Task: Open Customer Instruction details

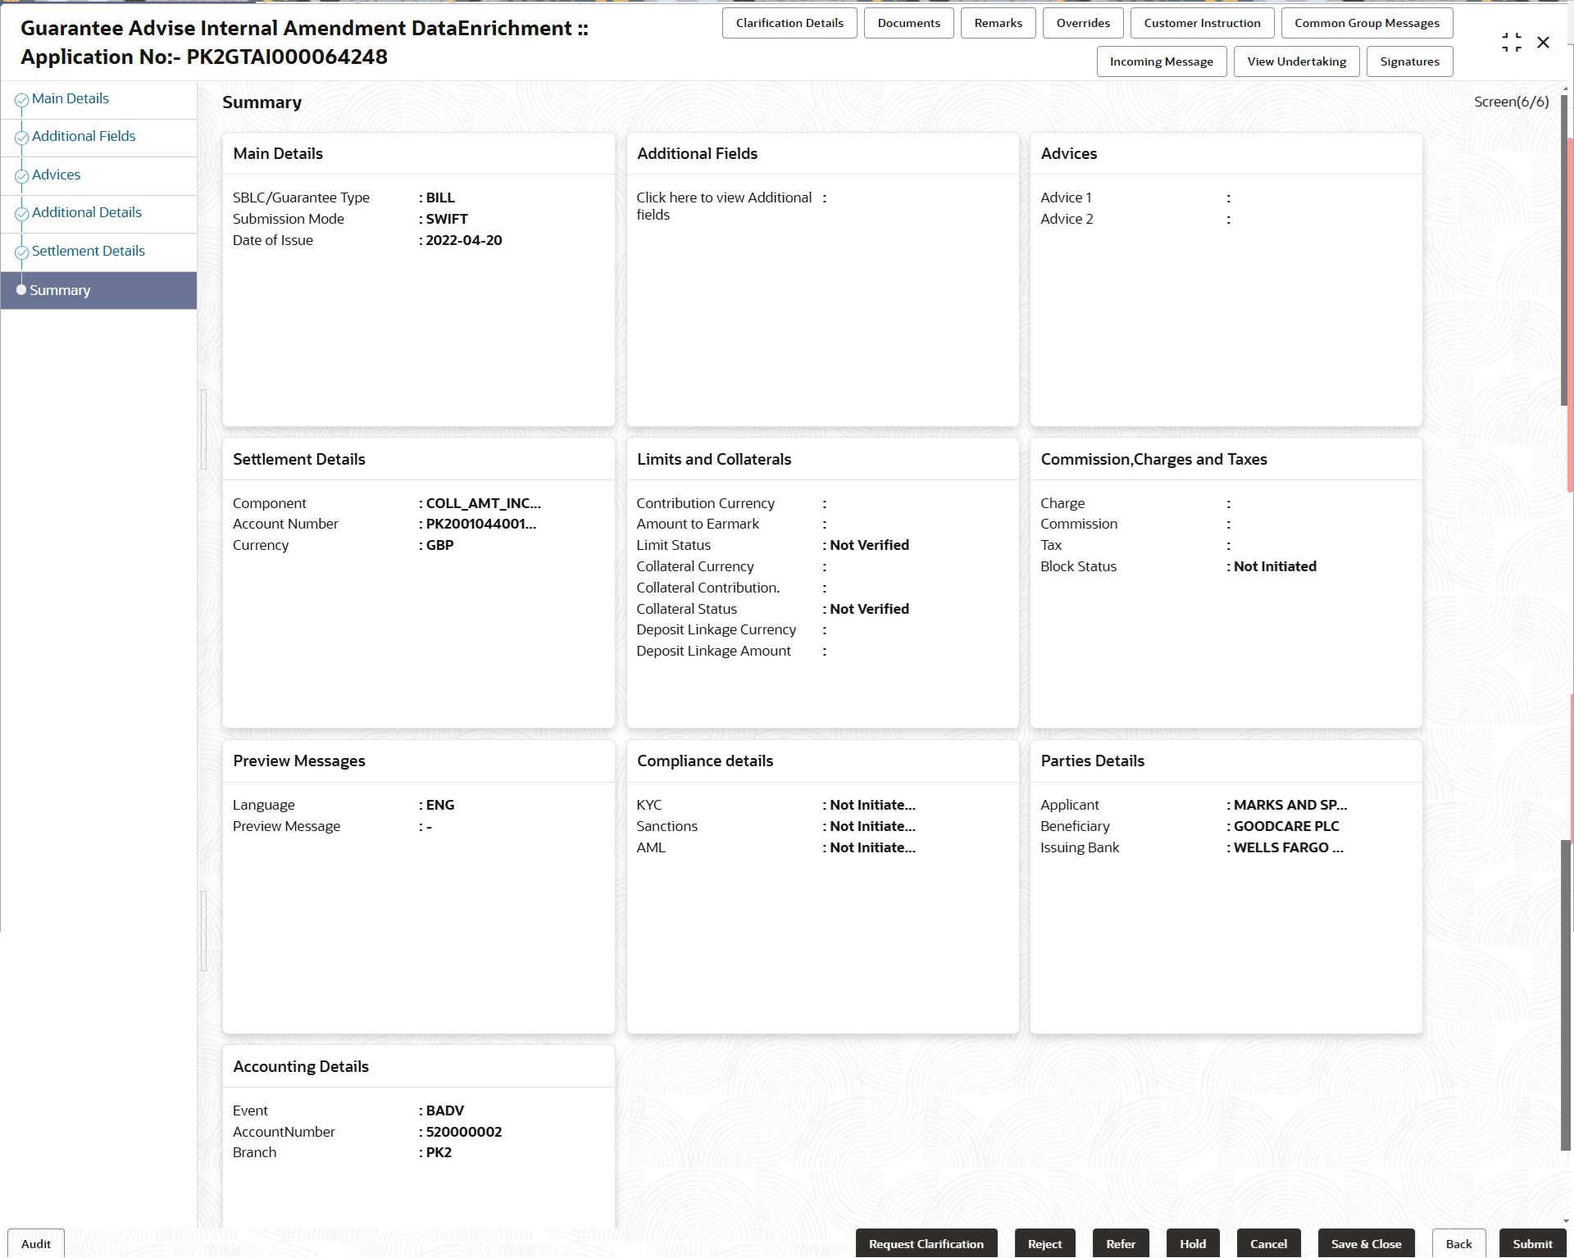Action: pos(1202,22)
